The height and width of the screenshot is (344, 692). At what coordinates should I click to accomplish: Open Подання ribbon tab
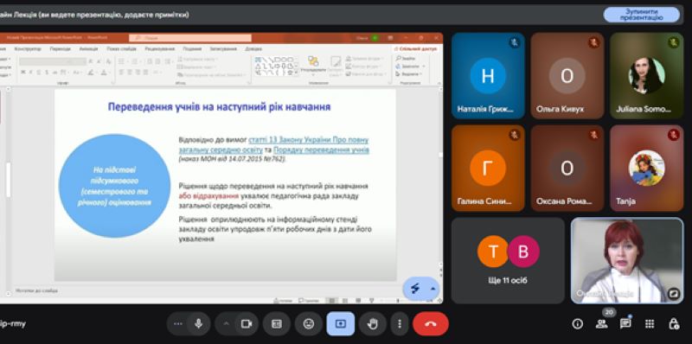[192, 49]
